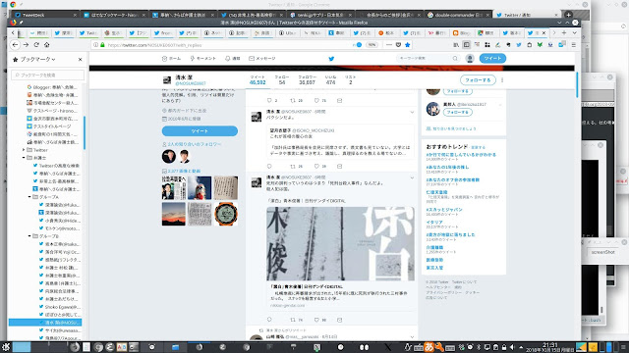Viewport: 629px width, 353px height.
Task: Click the Twitter bird logo in header
Action: click(331, 59)
